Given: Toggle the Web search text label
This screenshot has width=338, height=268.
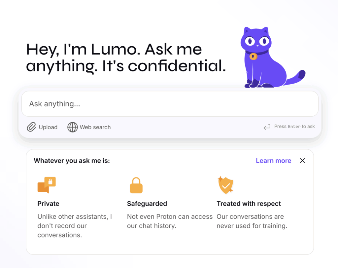Looking at the screenshot, I should (95, 127).
